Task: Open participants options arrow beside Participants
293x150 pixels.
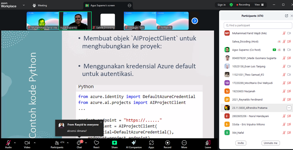Action: point(68,143)
